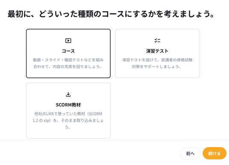Click the video play icon on コース card
The height and width of the screenshot is (165, 229).
pos(68,41)
